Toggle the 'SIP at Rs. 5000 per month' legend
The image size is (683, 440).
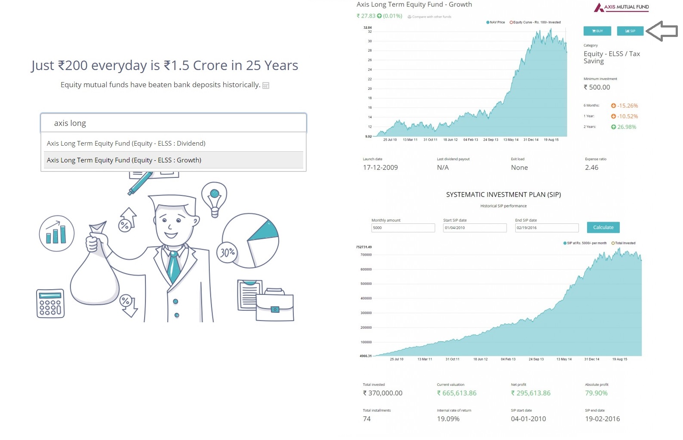pyautogui.click(x=585, y=243)
